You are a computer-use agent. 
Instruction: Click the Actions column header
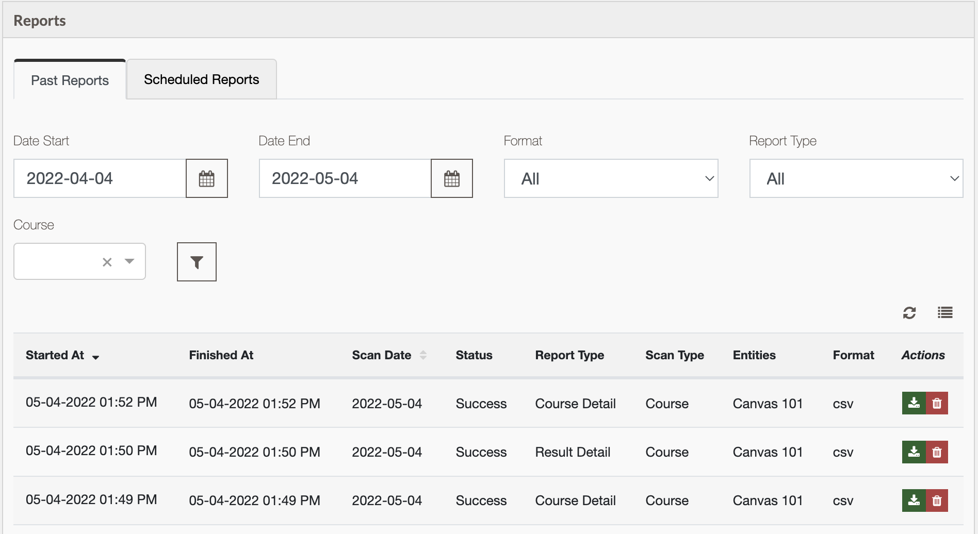click(x=923, y=355)
